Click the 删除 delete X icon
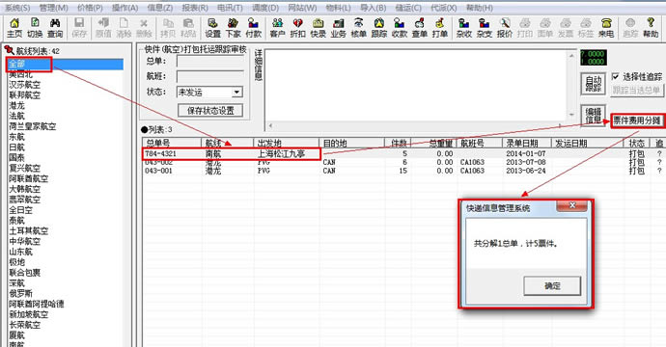Image resolution: width=666 pixels, height=347 pixels. pyautogui.click(x=144, y=28)
